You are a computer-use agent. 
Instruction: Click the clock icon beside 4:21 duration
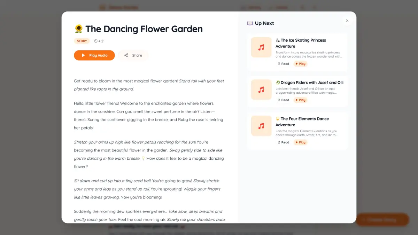96,41
